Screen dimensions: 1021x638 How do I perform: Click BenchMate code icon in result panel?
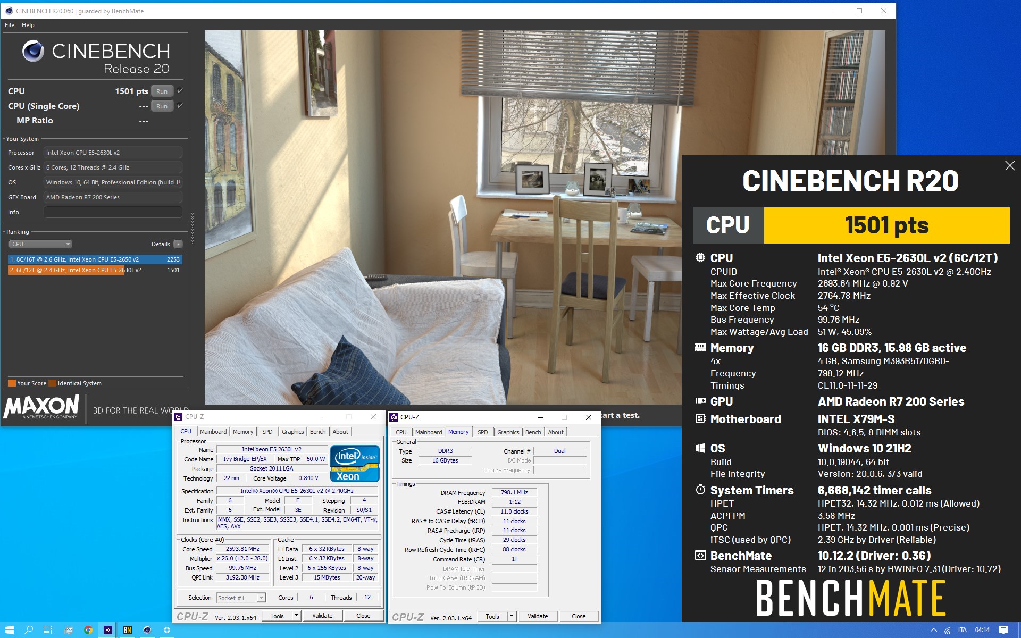point(700,556)
